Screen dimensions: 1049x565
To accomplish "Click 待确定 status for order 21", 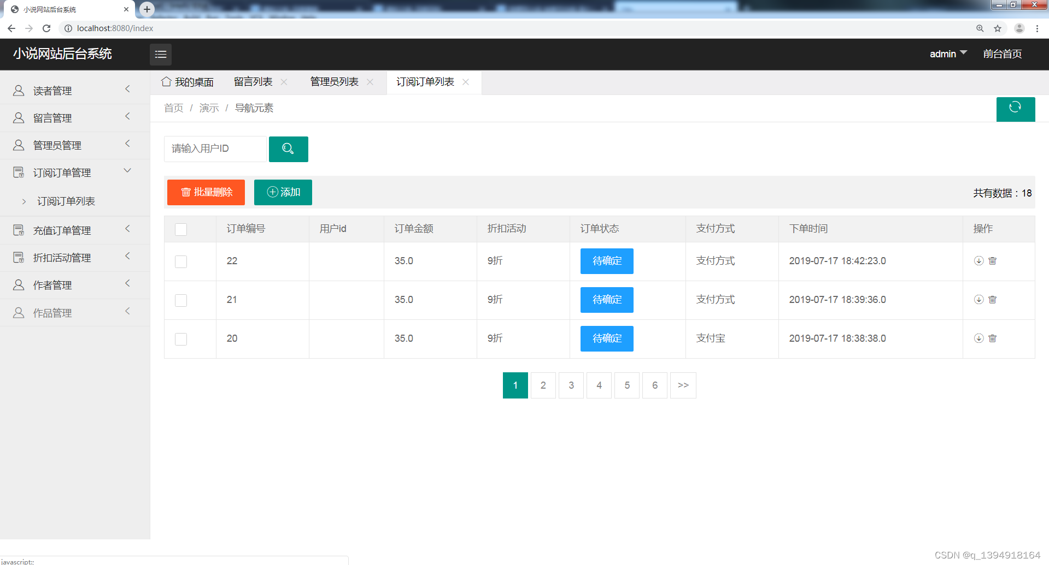I will click(607, 300).
